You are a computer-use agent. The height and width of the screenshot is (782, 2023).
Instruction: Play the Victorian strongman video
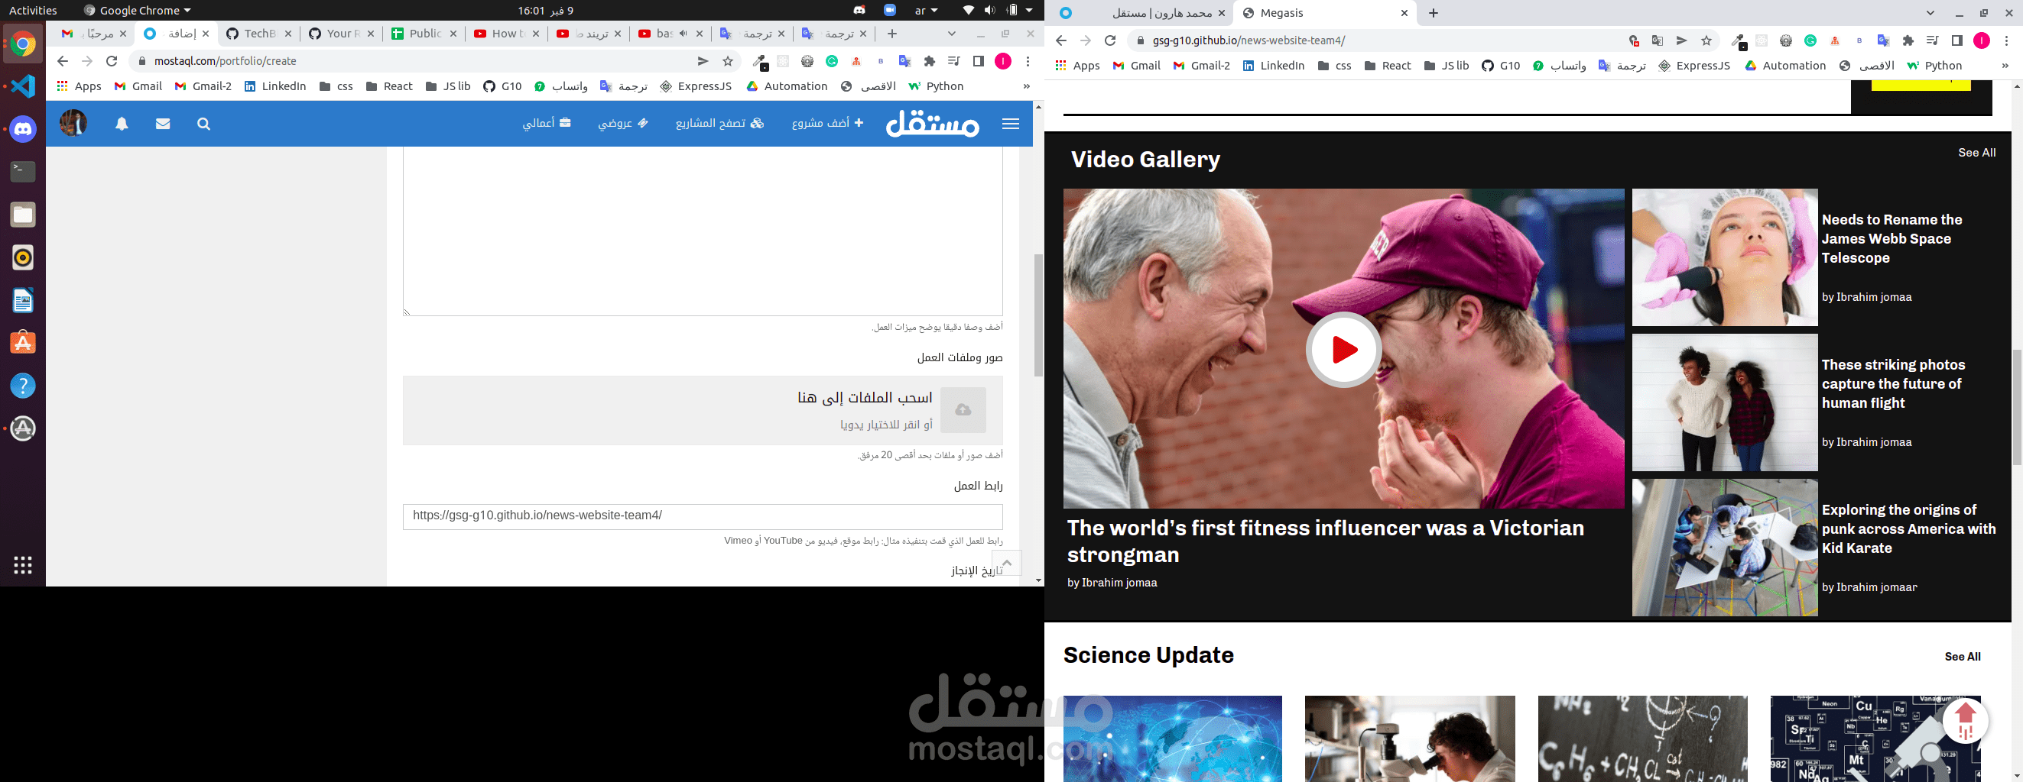[x=1343, y=349]
